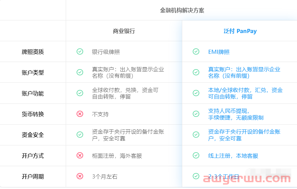The image size is (297, 189).
Task: Click the 开户方式 row label
Action: [x=33, y=156]
